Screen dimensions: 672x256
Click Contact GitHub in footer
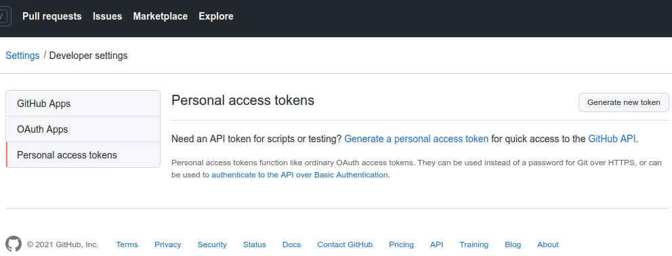pyautogui.click(x=345, y=244)
